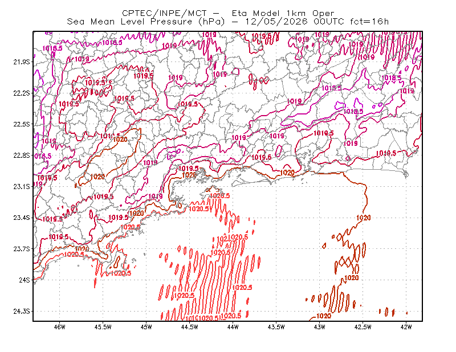Click the 1020 contour label at the bottom near 43W
Viewport: 456px width, 352px height.
tap(323, 316)
